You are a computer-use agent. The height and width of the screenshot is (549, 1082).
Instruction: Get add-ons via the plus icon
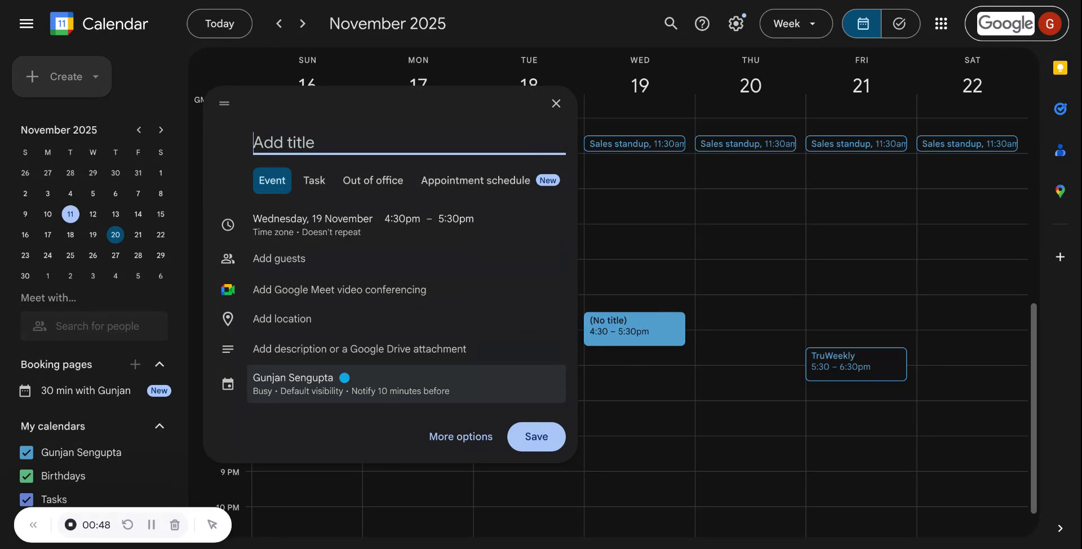[1061, 257]
